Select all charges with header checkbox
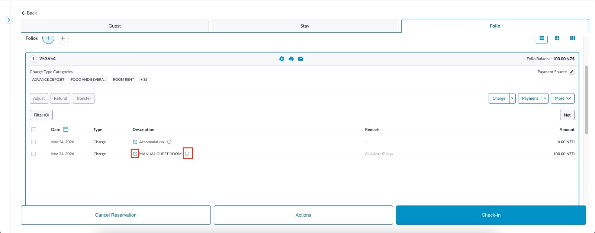595x233 pixels. [x=34, y=130]
